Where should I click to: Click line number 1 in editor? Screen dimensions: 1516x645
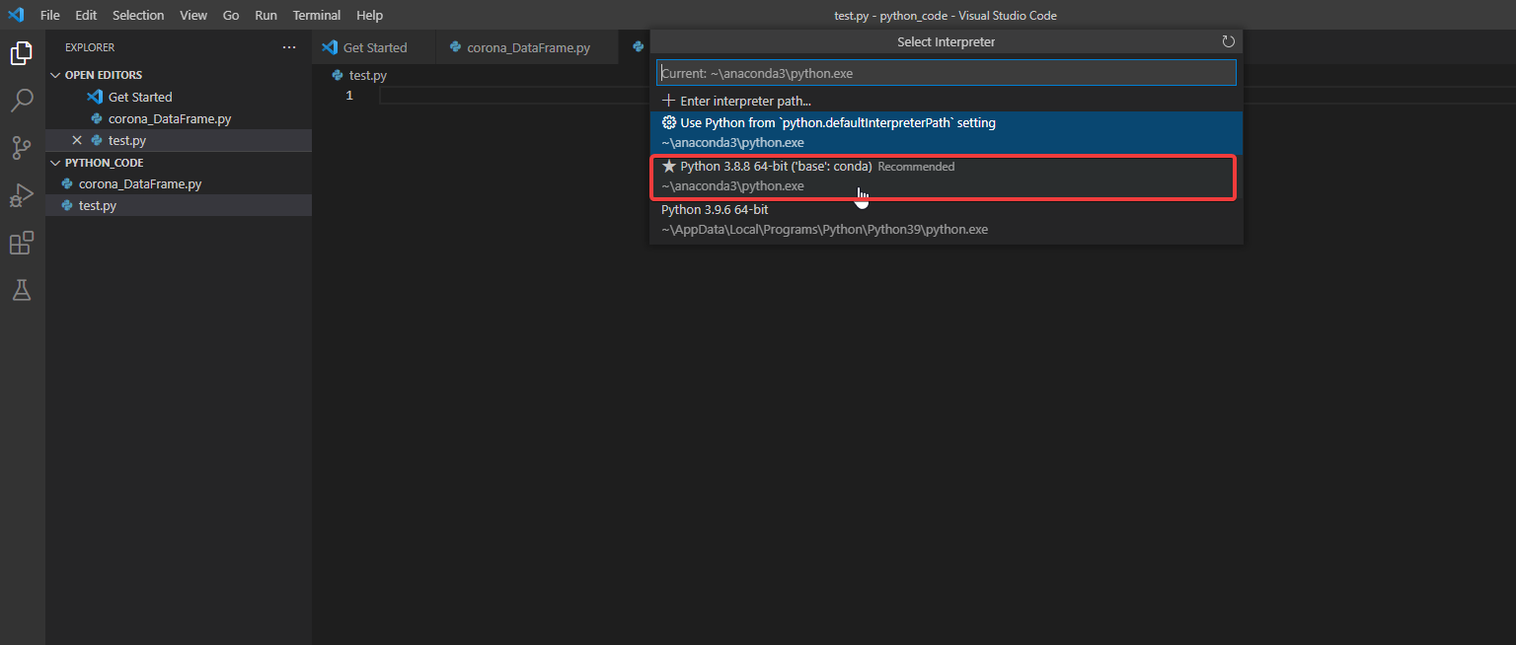pyautogui.click(x=349, y=96)
